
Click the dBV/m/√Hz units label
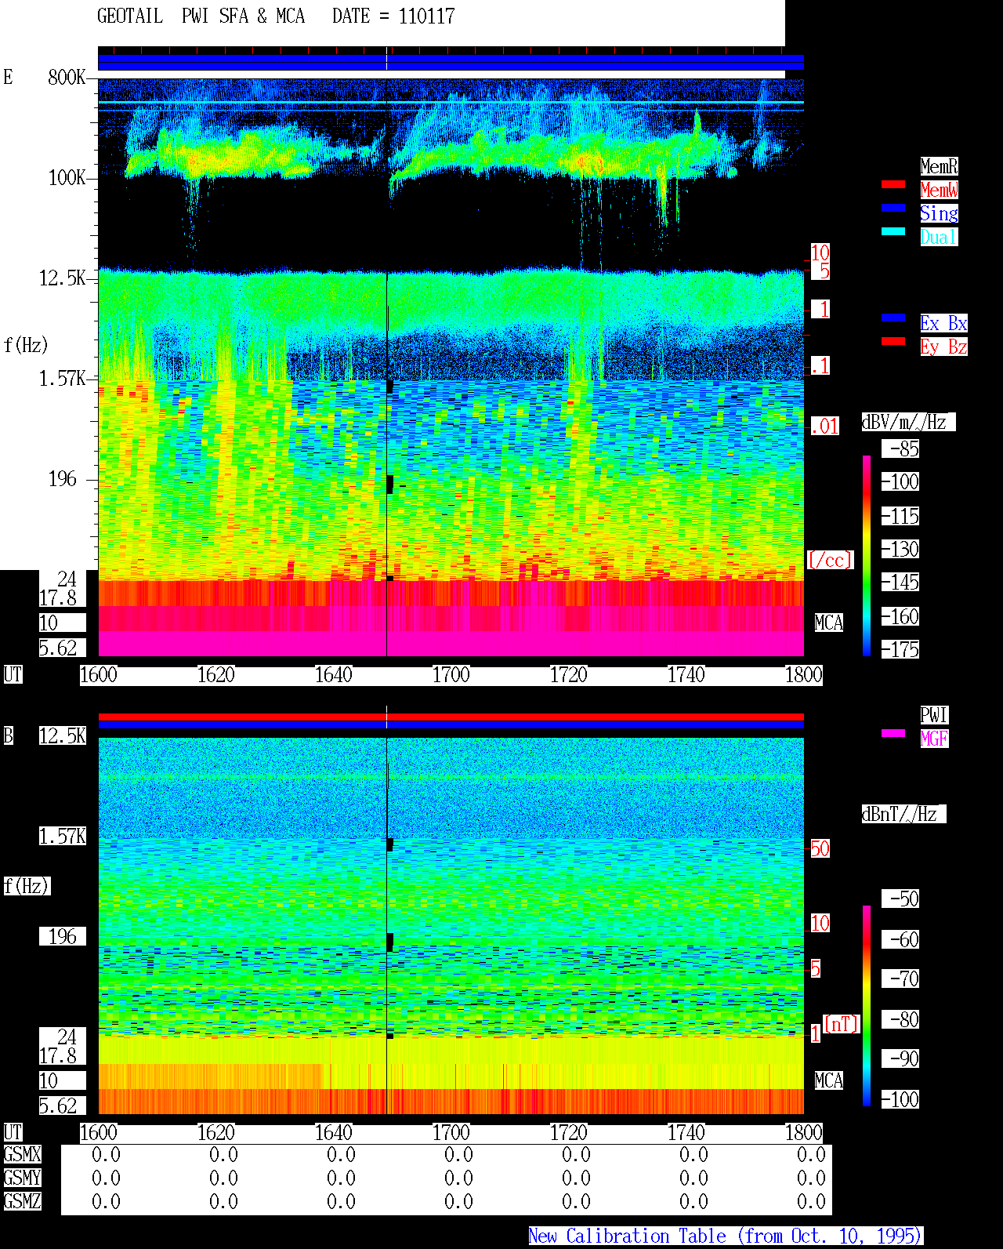click(908, 422)
